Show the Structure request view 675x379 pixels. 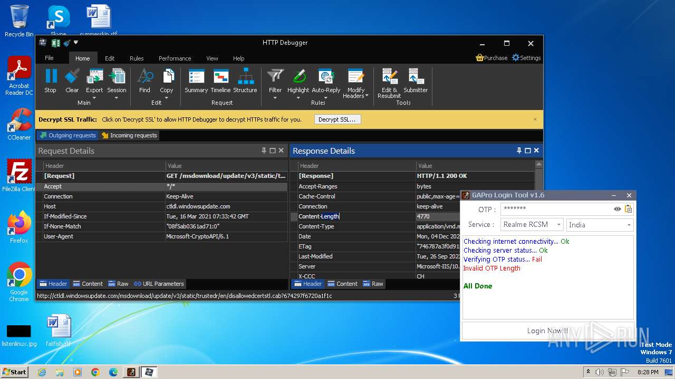pos(245,81)
